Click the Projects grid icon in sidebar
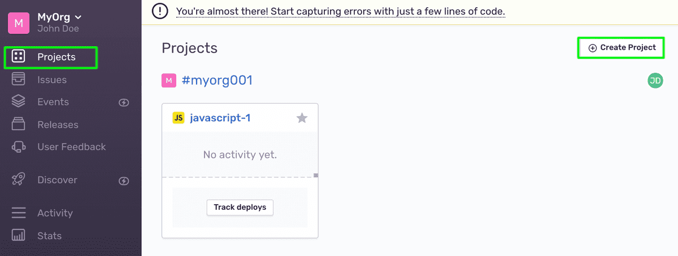678x256 pixels. coord(19,57)
